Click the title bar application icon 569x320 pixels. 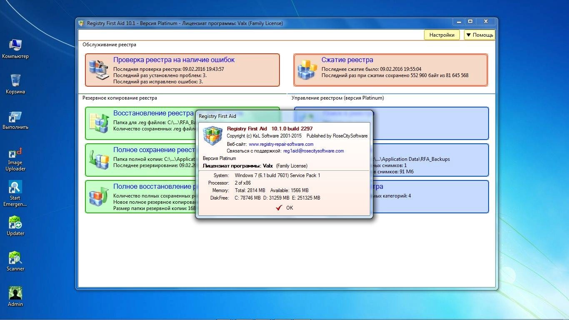81,23
